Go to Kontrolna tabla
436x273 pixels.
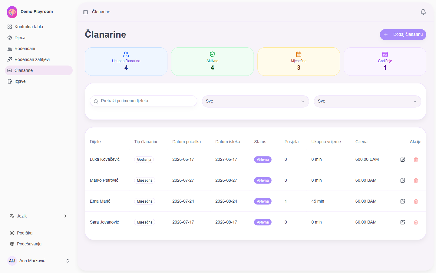click(39, 27)
